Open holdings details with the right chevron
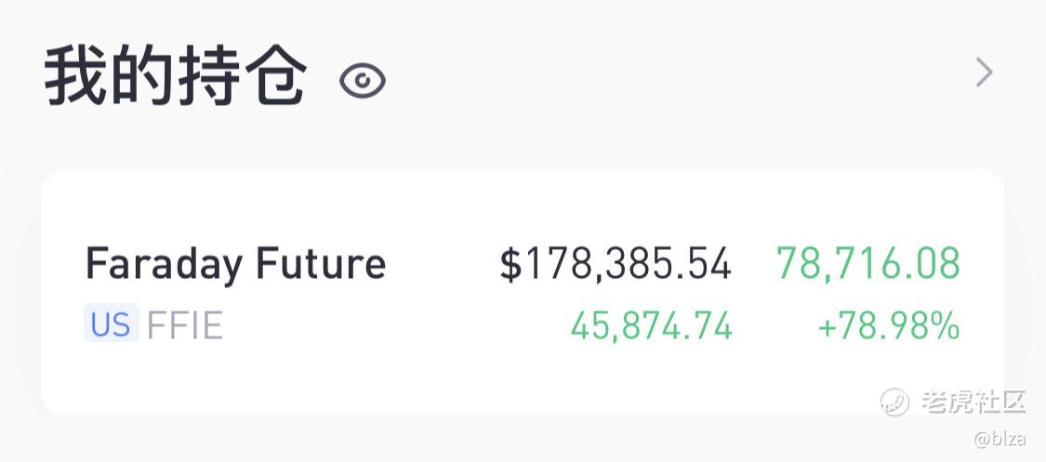 click(984, 72)
